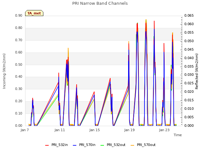
Task: Click the red PRI_532in legend swatch
Action: click(x=47, y=145)
